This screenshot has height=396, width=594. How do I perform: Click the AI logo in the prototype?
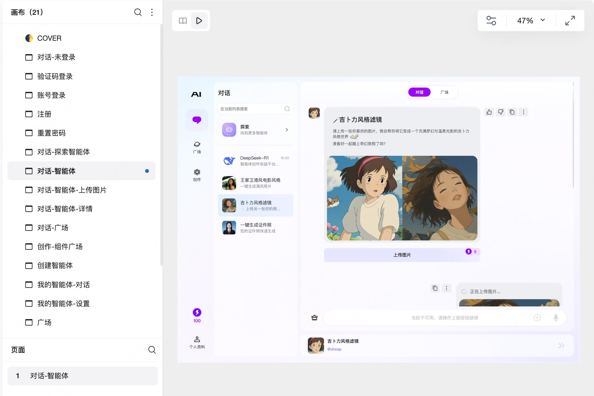196,94
